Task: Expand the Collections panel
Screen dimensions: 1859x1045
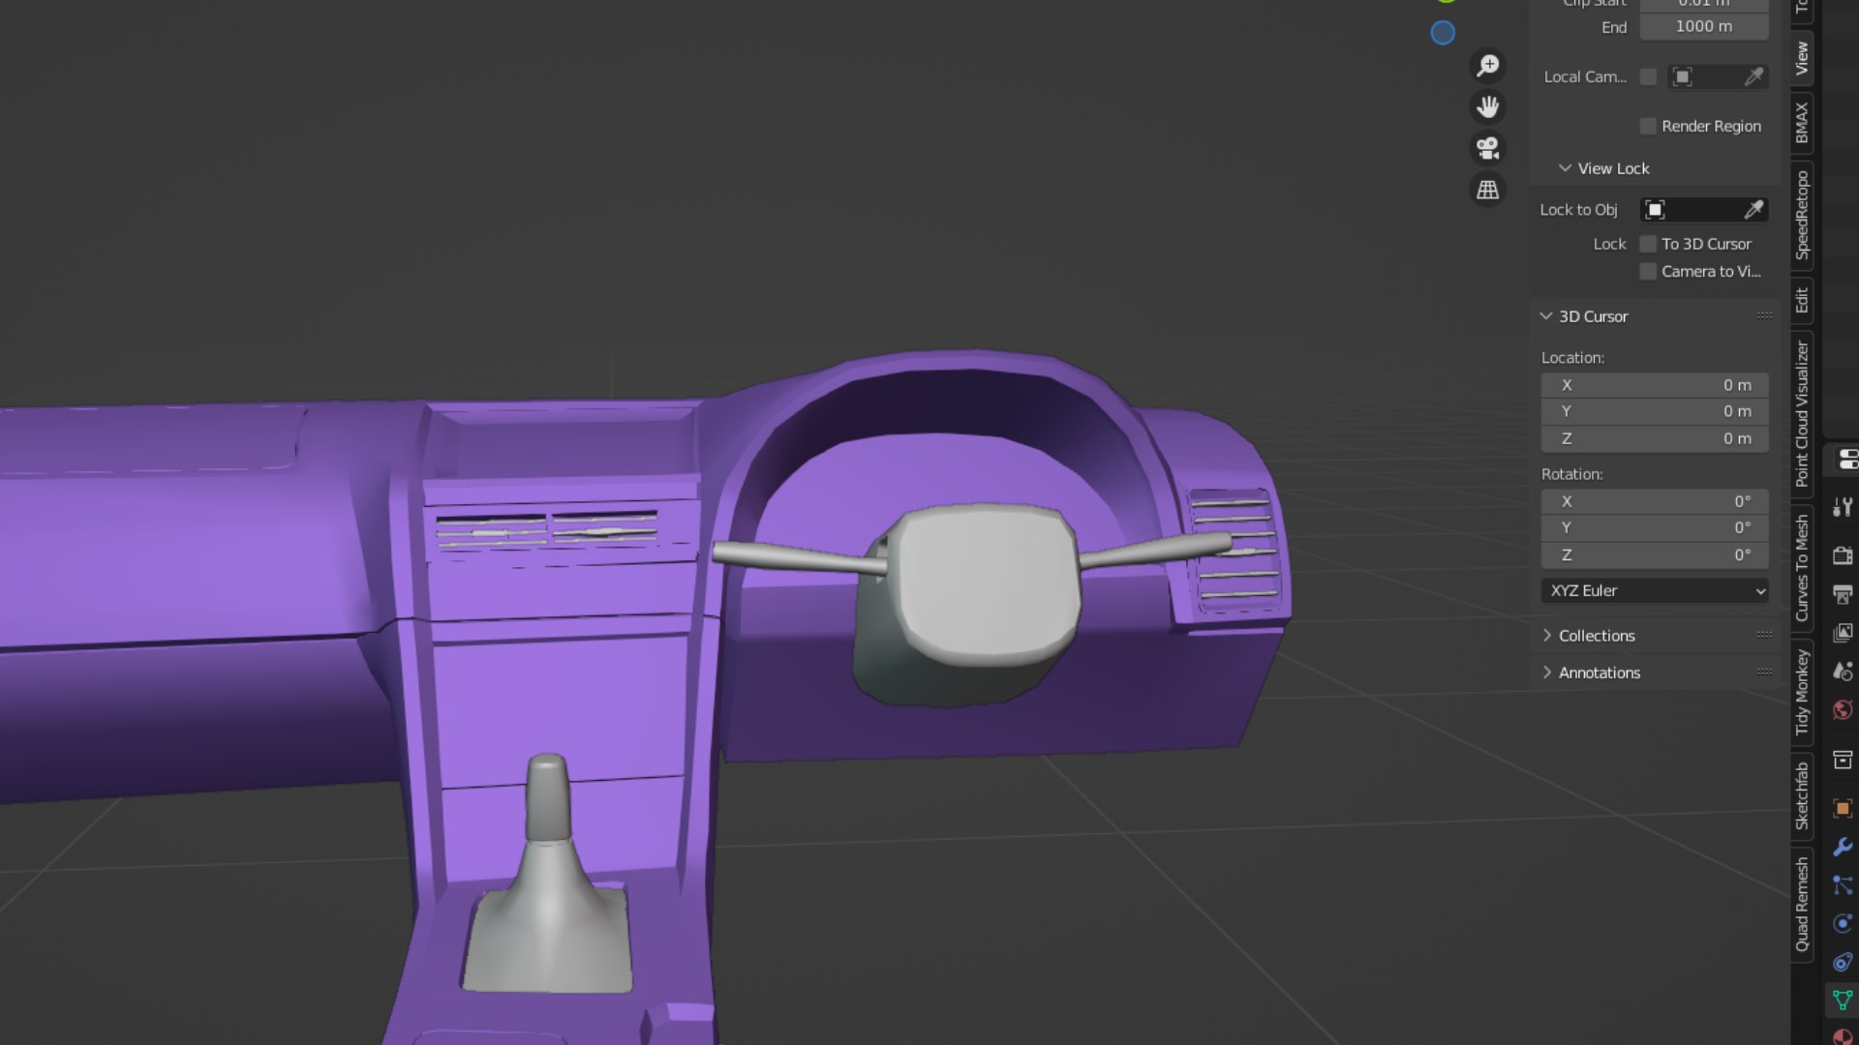Action: coord(1596,636)
